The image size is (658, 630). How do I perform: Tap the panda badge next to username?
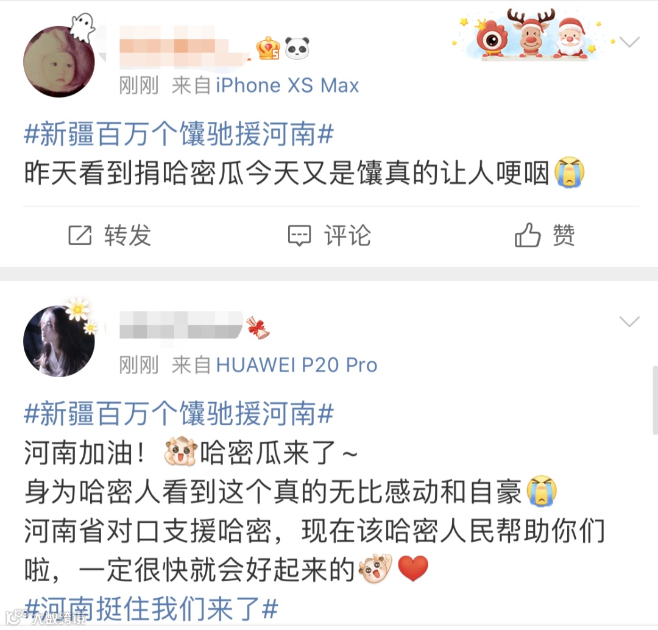click(297, 48)
